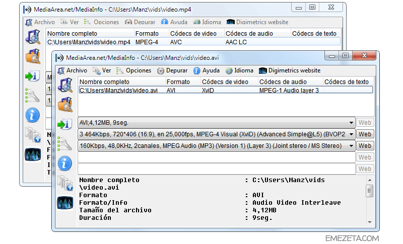Close the video.mp4 window
This screenshot has height=244, width=403.
point(331,7)
